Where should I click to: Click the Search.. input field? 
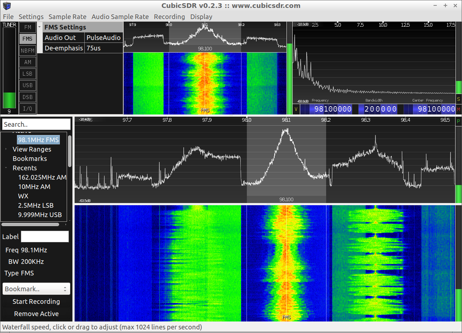coord(36,124)
